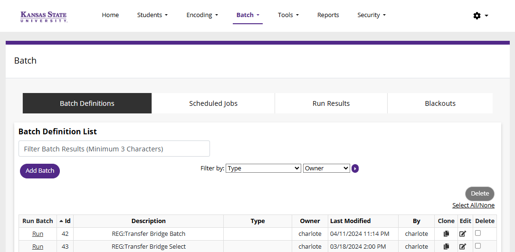The height and width of the screenshot is (252, 515).
Task: Click 'REG:Transfer Bridge Select' description
Action: 149,246
